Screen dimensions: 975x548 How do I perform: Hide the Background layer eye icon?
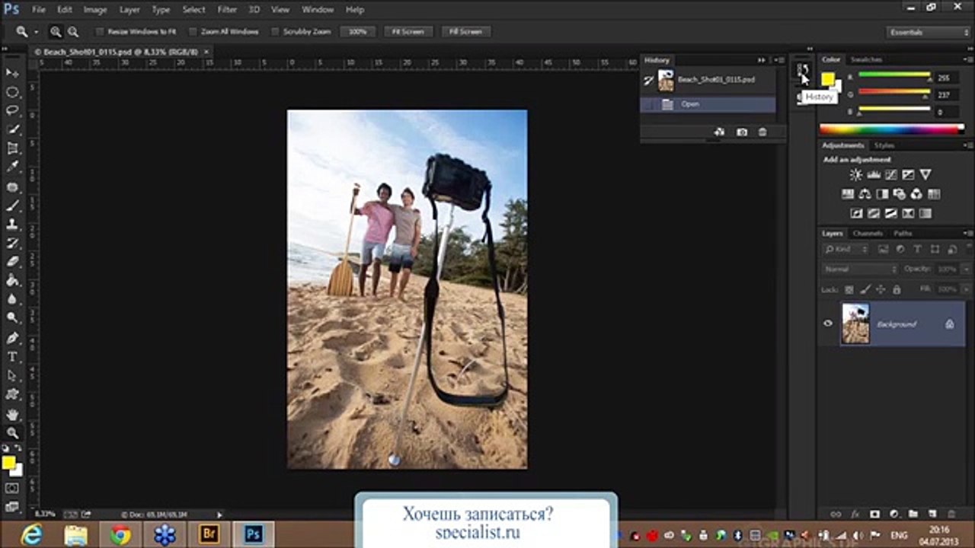pos(828,323)
